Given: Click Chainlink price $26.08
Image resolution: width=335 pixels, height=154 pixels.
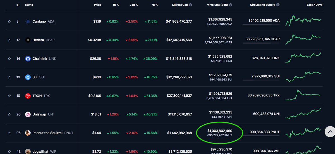Looking at the screenshot, I should coord(96,59).
